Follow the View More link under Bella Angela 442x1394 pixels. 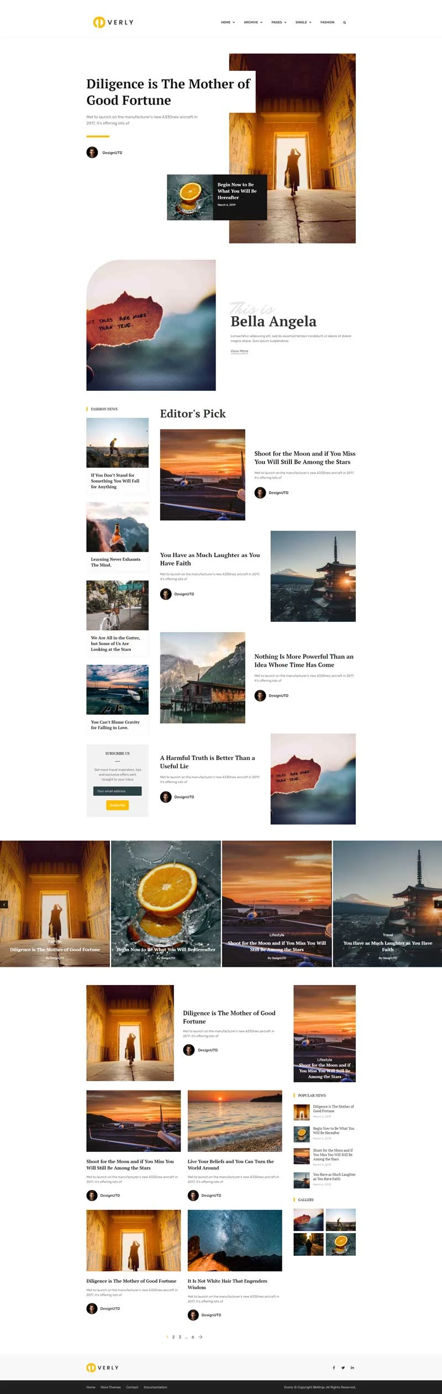(x=239, y=351)
